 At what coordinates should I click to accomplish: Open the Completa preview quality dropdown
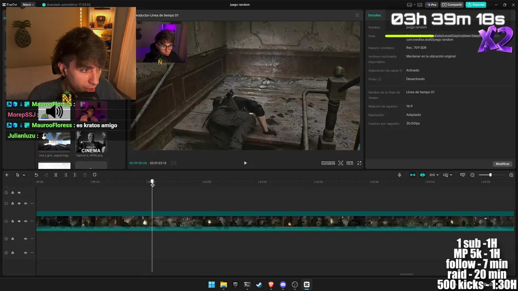tap(328, 163)
